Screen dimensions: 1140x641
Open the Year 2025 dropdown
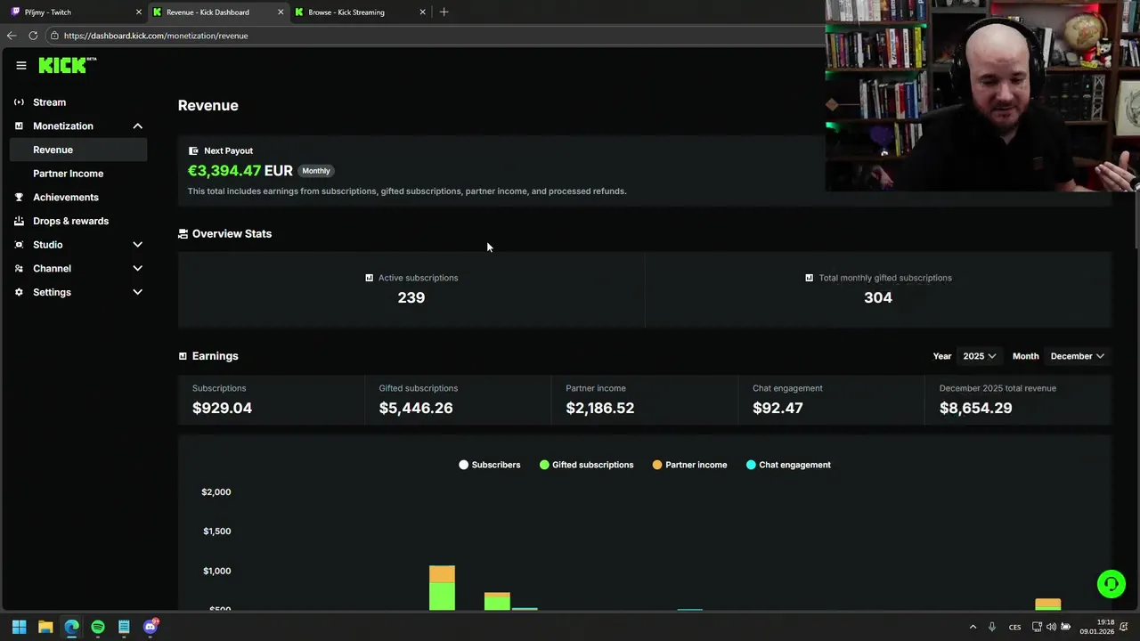point(979,356)
